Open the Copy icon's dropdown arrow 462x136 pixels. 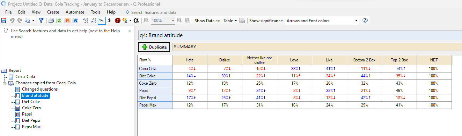click(33, 20)
